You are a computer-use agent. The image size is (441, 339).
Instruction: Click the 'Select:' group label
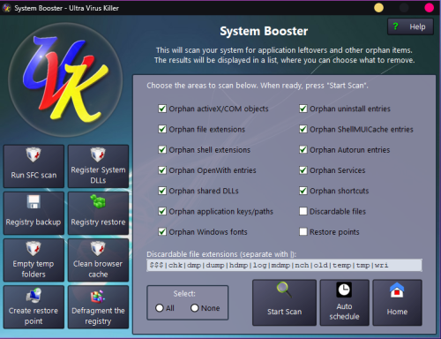[184, 294]
